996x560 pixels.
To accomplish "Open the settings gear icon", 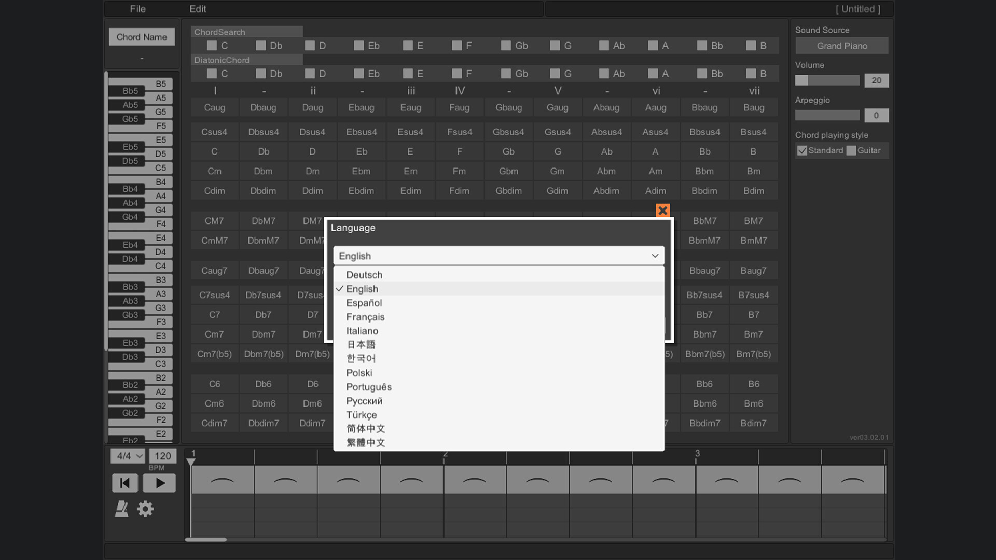I will tap(145, 509).
